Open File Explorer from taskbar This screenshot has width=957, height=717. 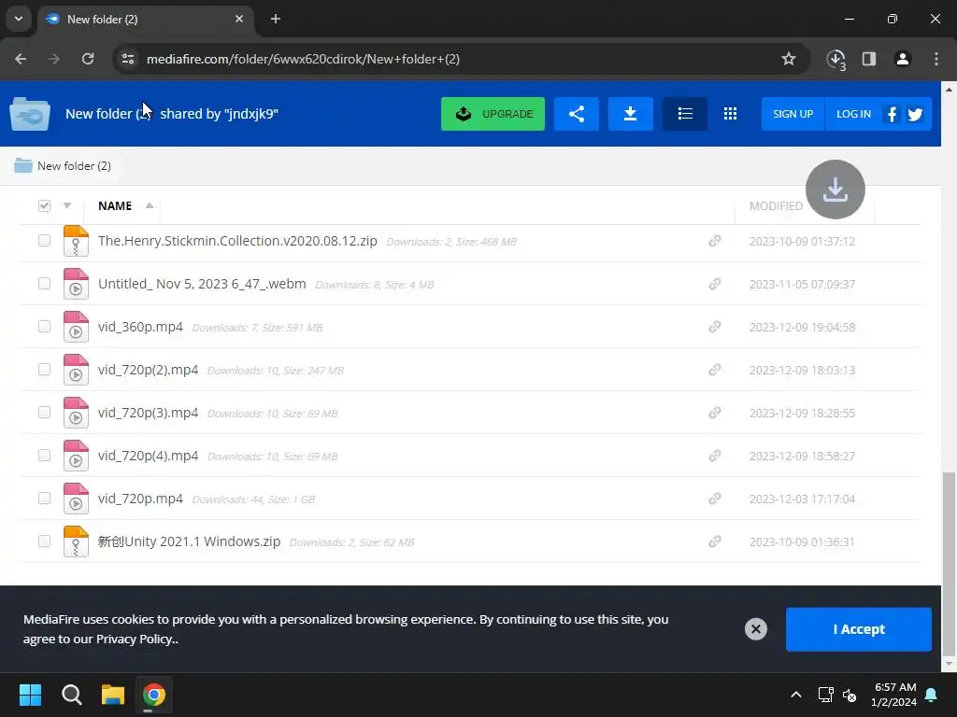coord(113,695)
